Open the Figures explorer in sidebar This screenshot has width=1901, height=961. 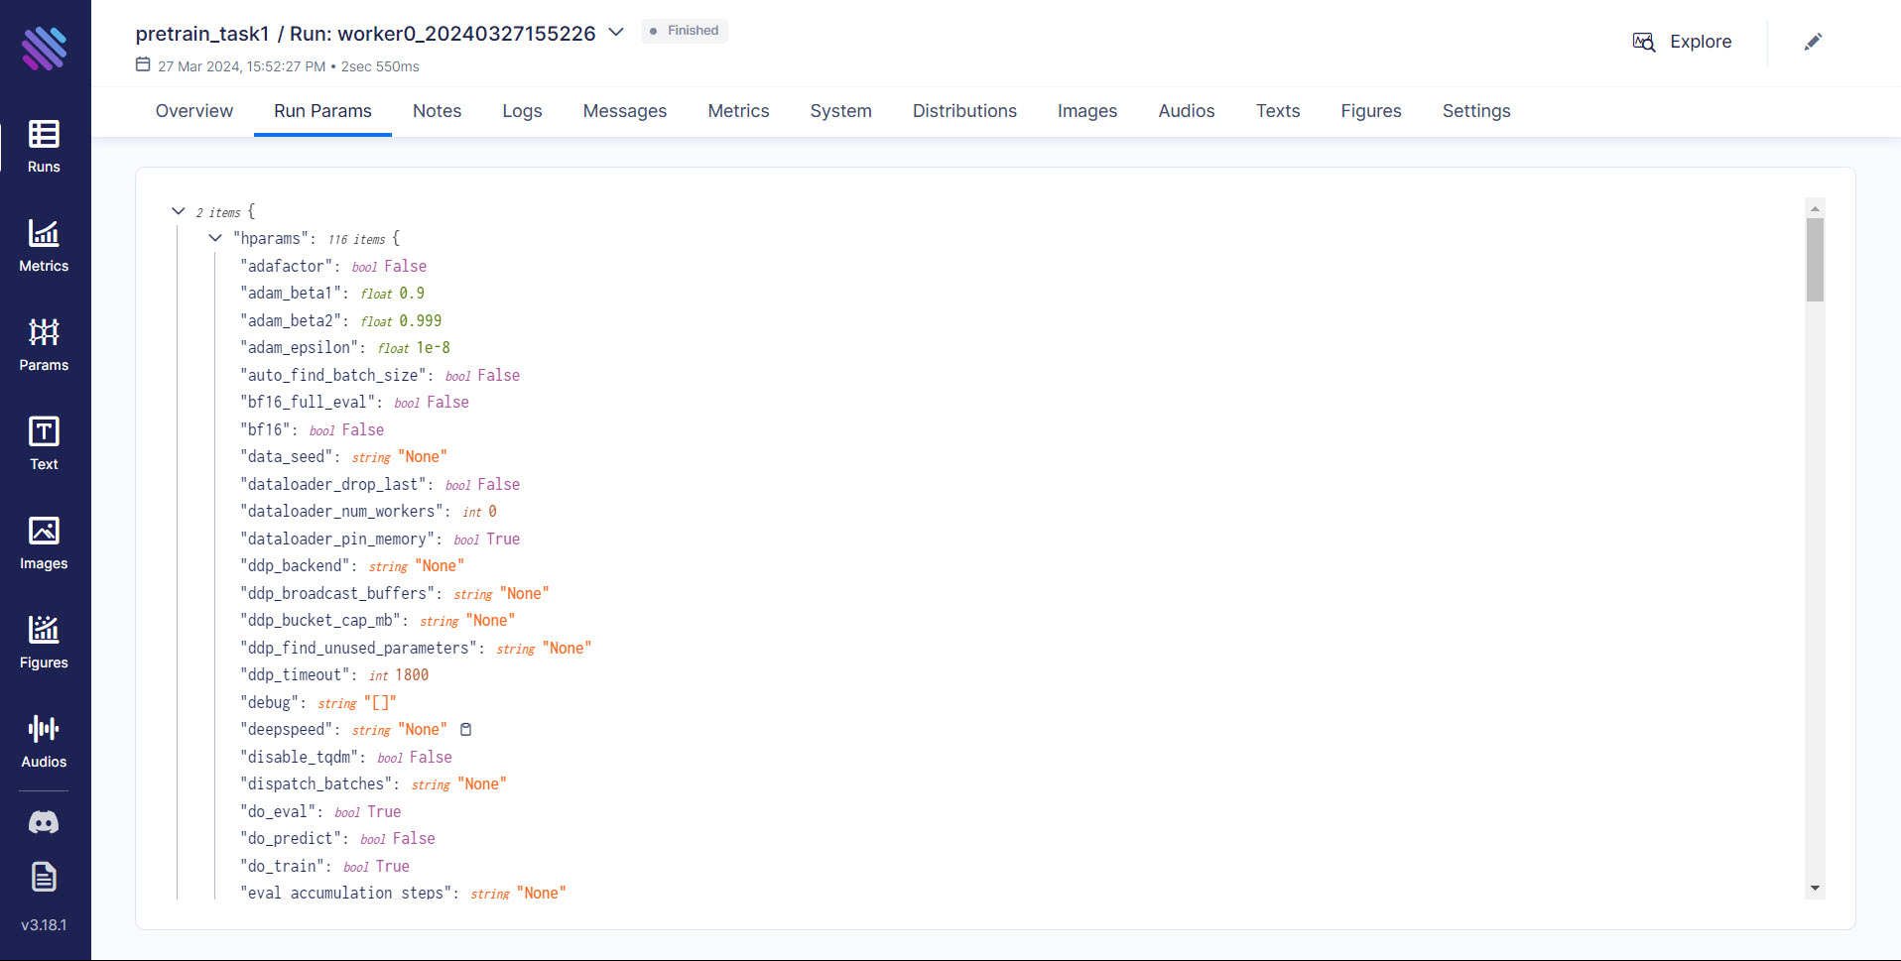44,642
